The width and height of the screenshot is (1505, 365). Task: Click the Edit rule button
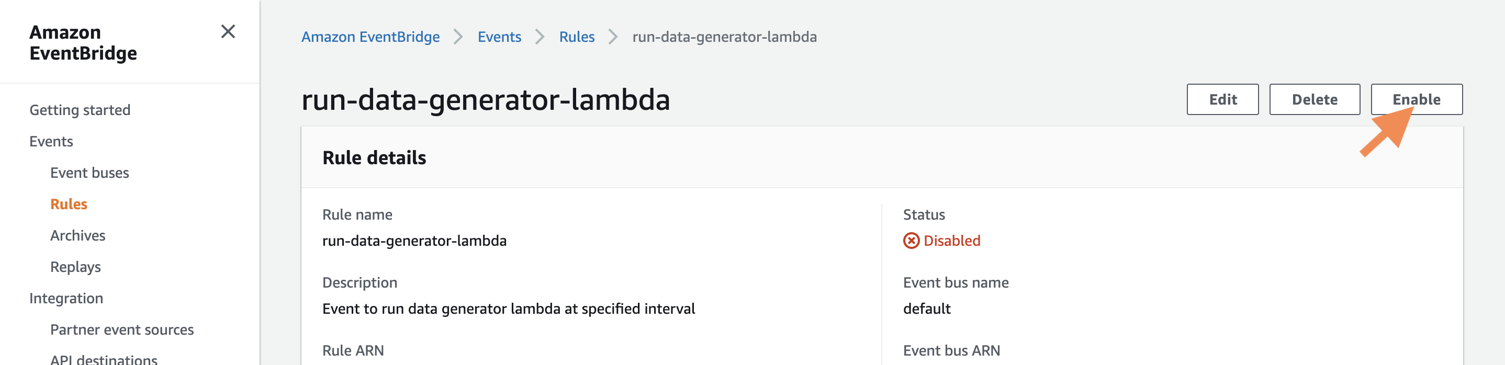click(x=1222, y=99)
